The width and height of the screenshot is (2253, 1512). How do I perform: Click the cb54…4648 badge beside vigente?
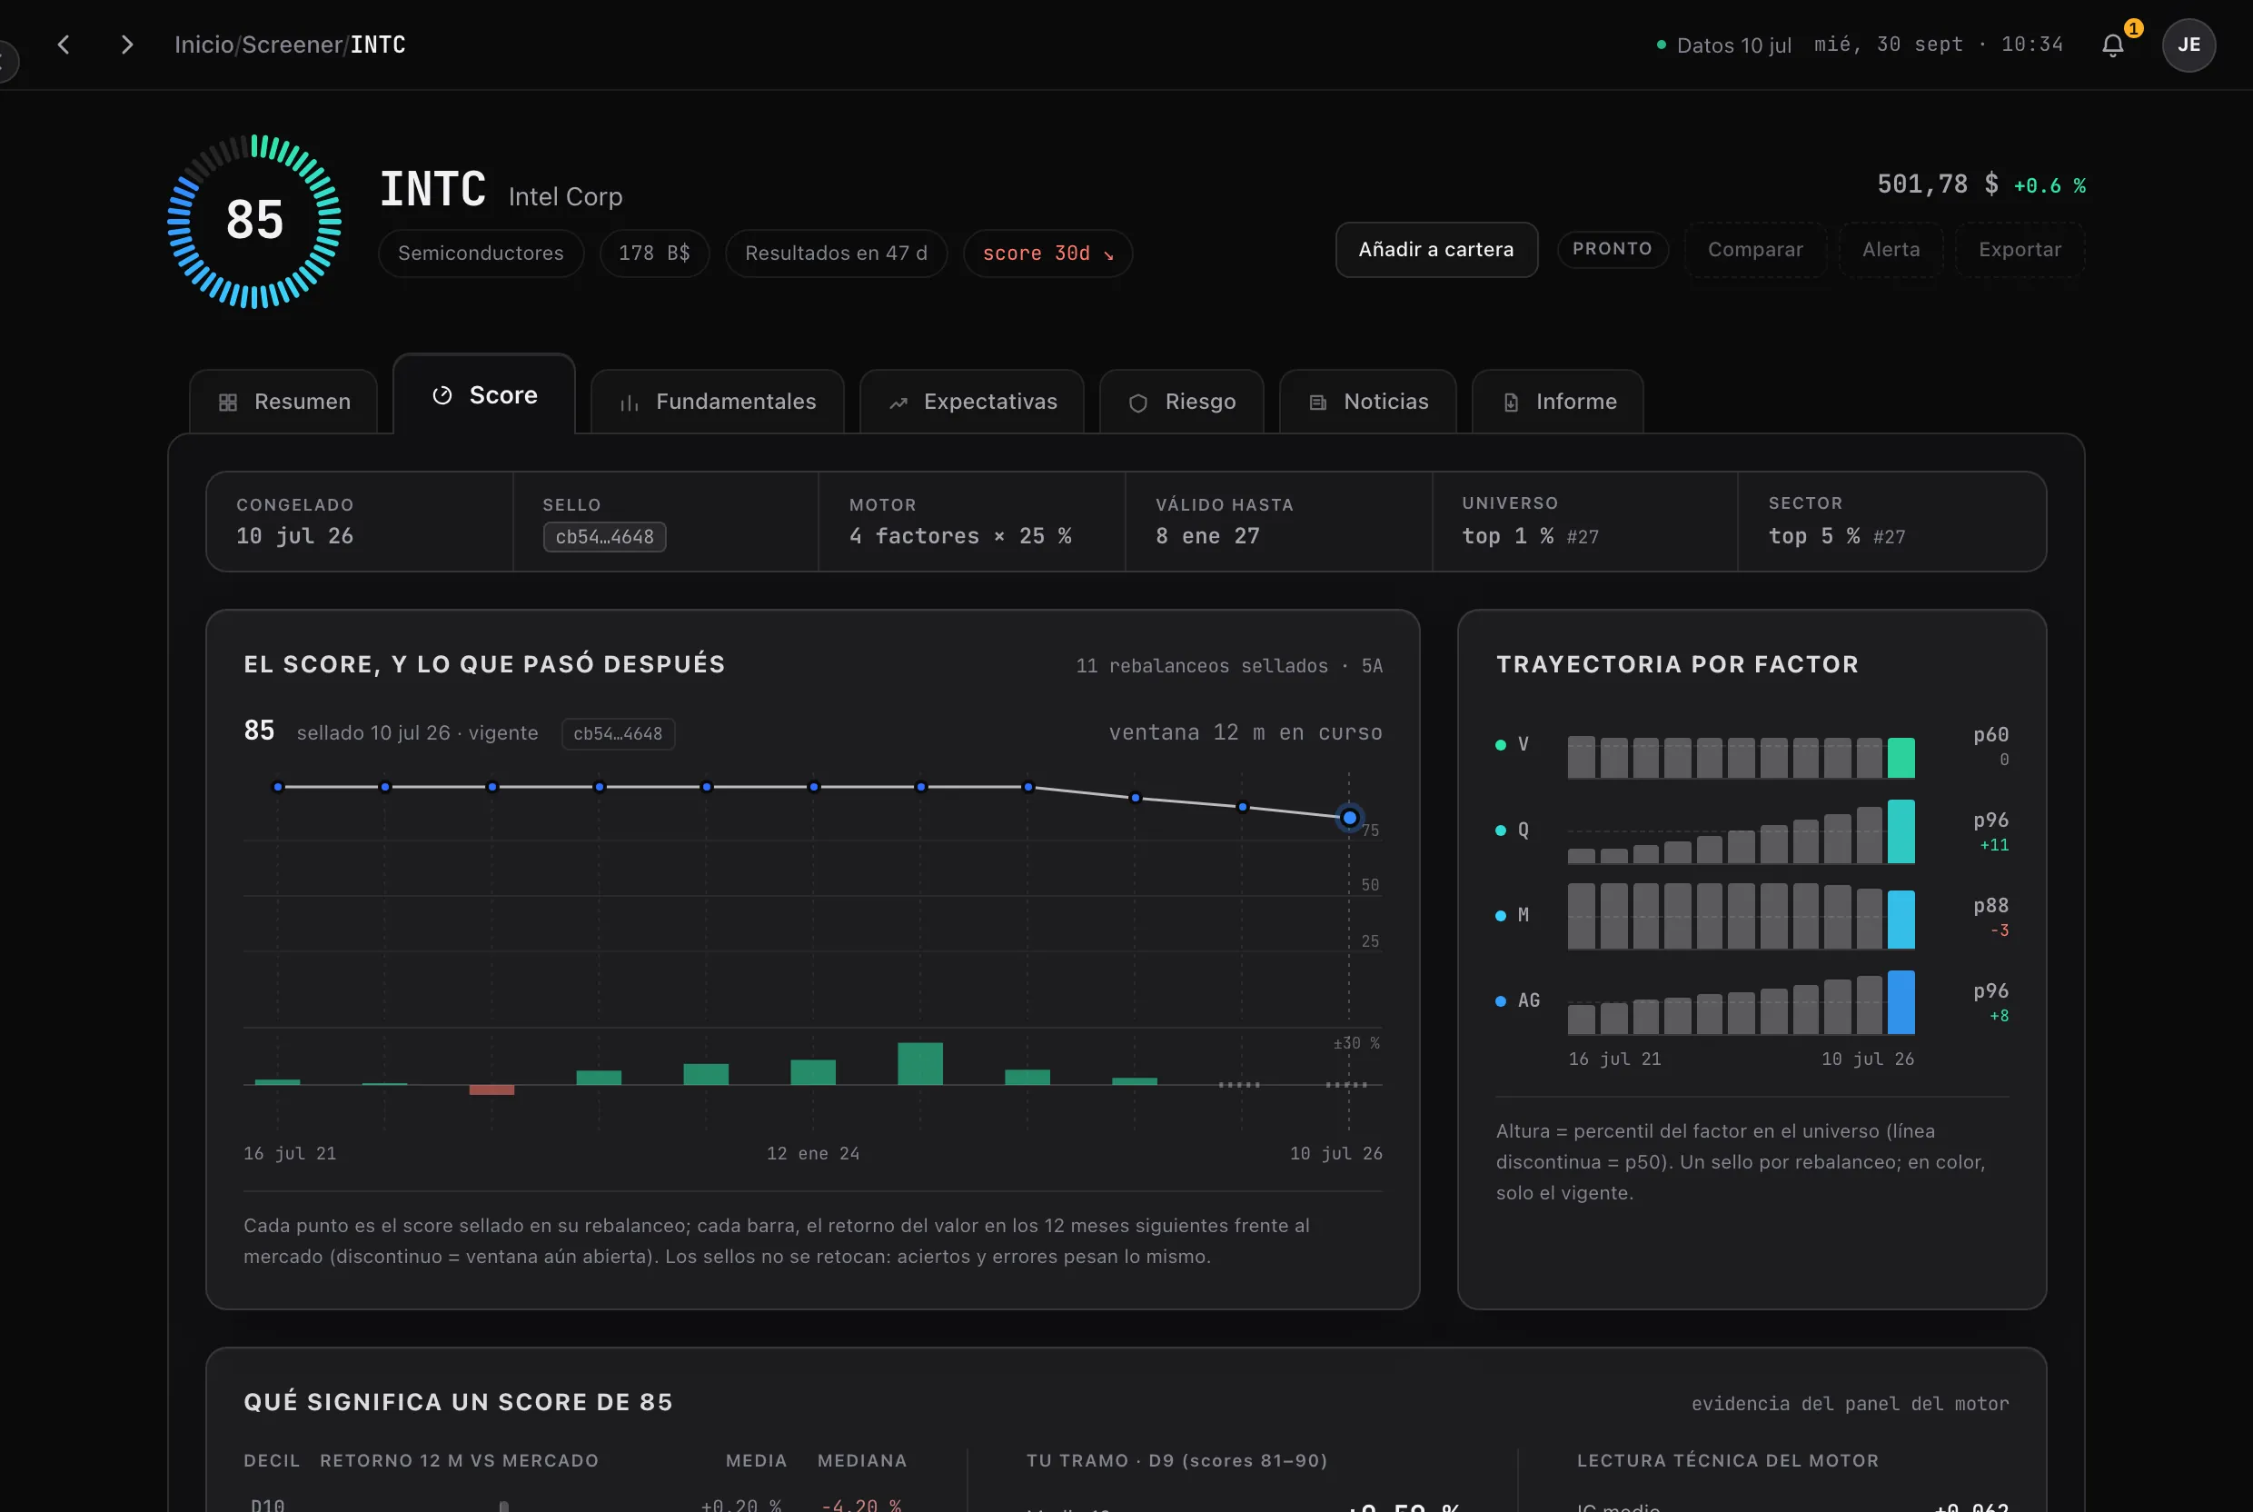pos(618,734)
